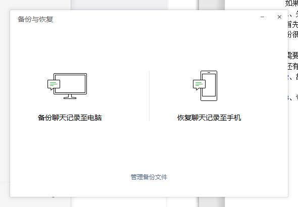Viewport: 298px width, 207px height.
Task: Click the 备份与恢复 title text
Action: [35, 19]
